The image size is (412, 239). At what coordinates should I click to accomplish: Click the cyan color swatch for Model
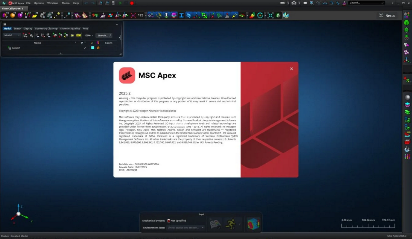(x=93, y=48)
